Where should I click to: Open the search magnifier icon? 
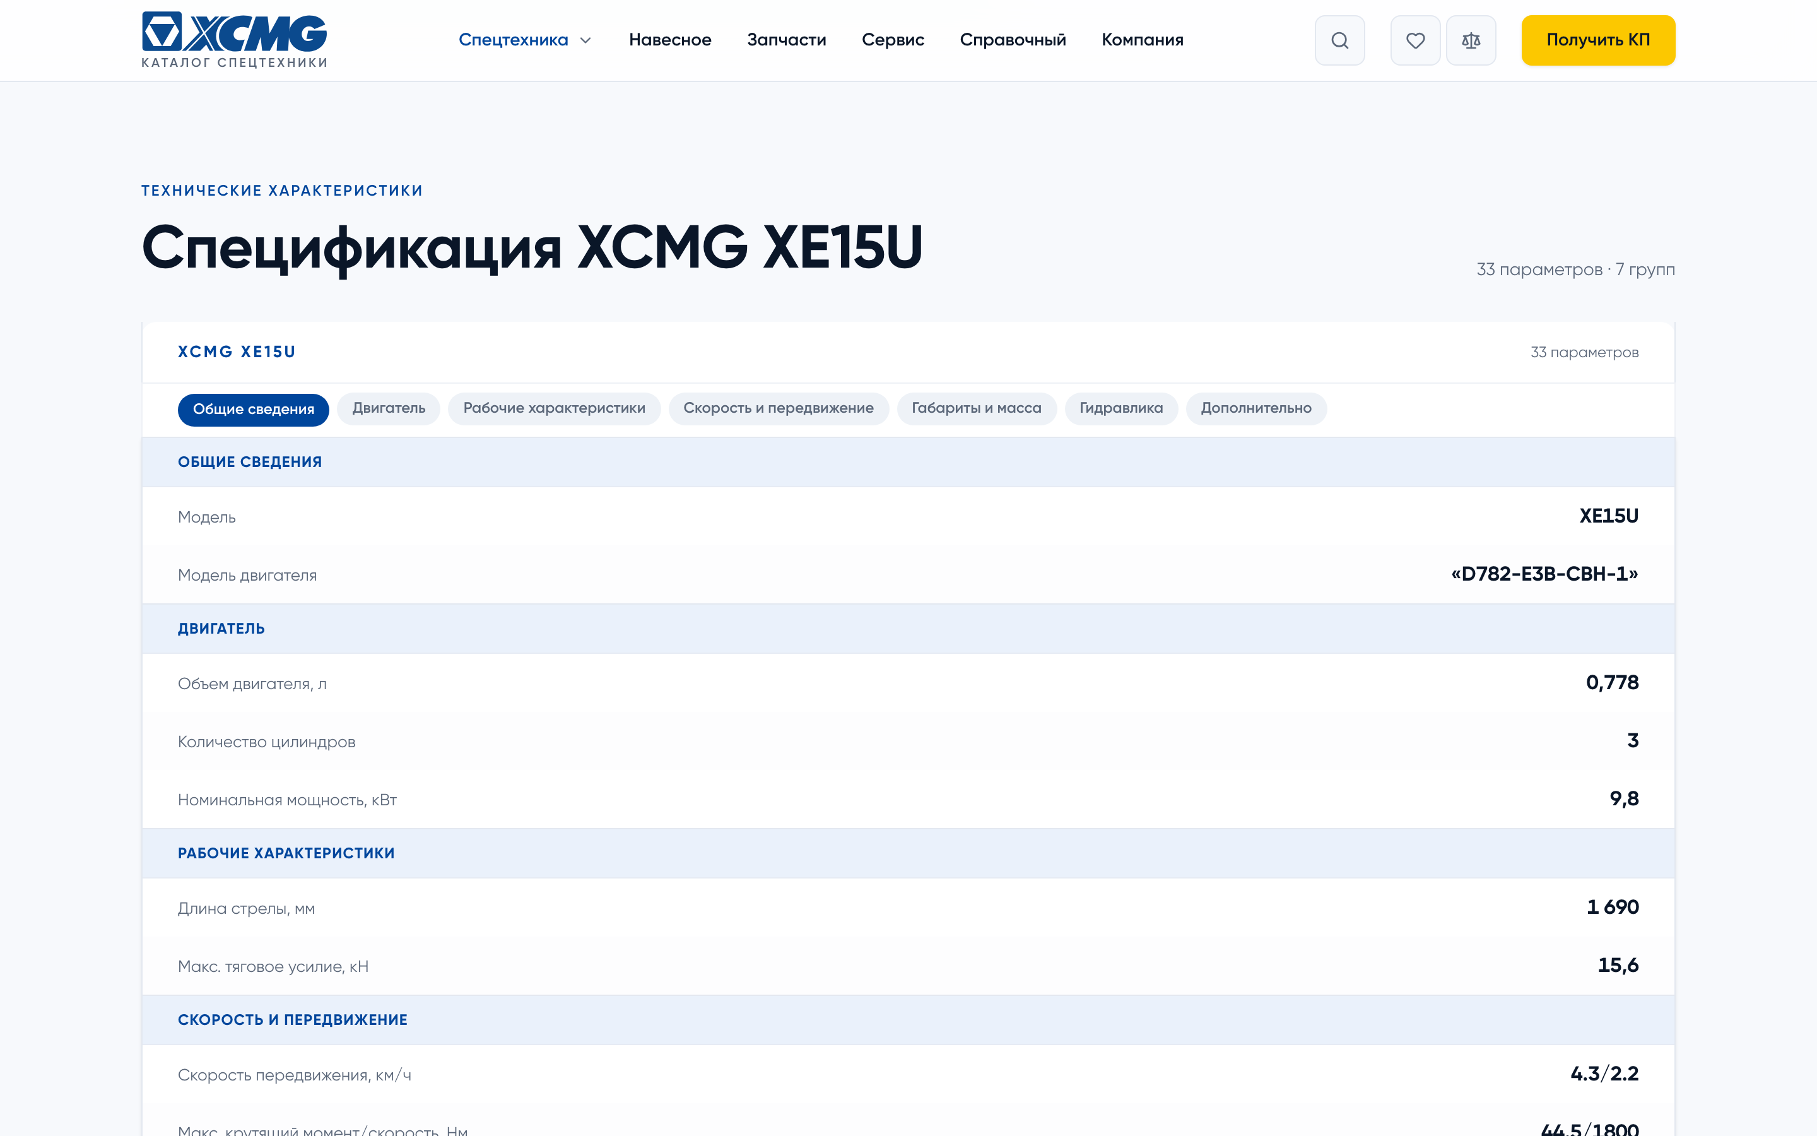coord(1339,40)
